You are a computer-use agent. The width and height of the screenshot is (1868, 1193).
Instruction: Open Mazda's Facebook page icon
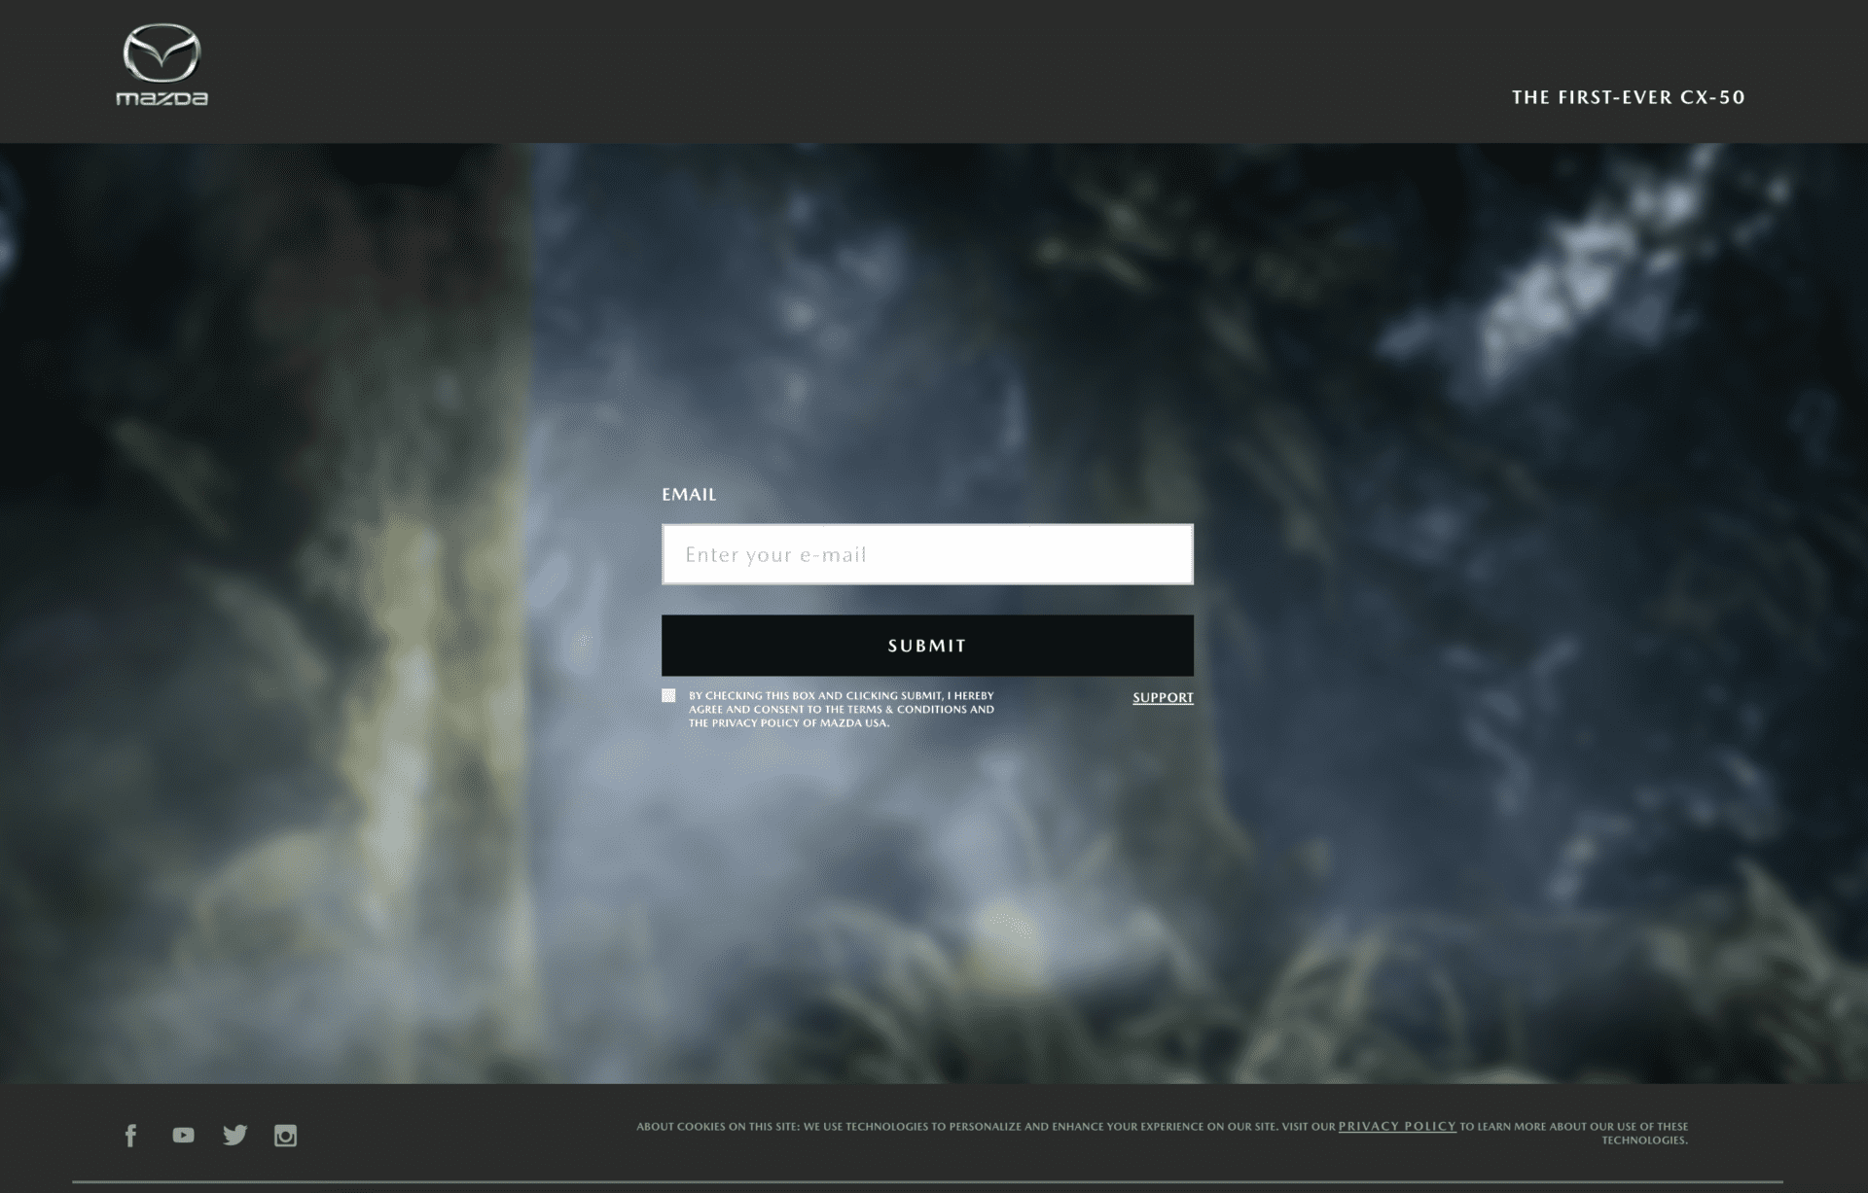click(x=131, y=1136)
